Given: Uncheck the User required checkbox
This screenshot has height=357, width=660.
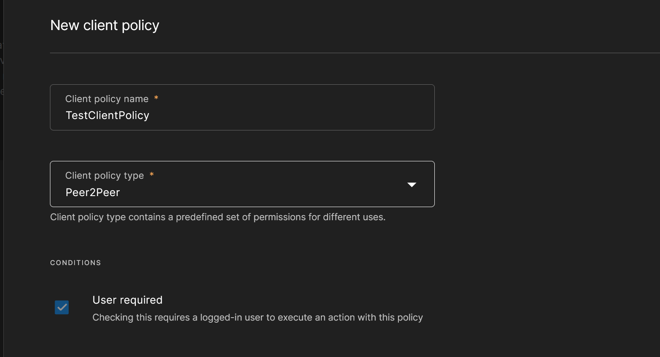Looking at the screenshot, I should (x=62, y=307).
